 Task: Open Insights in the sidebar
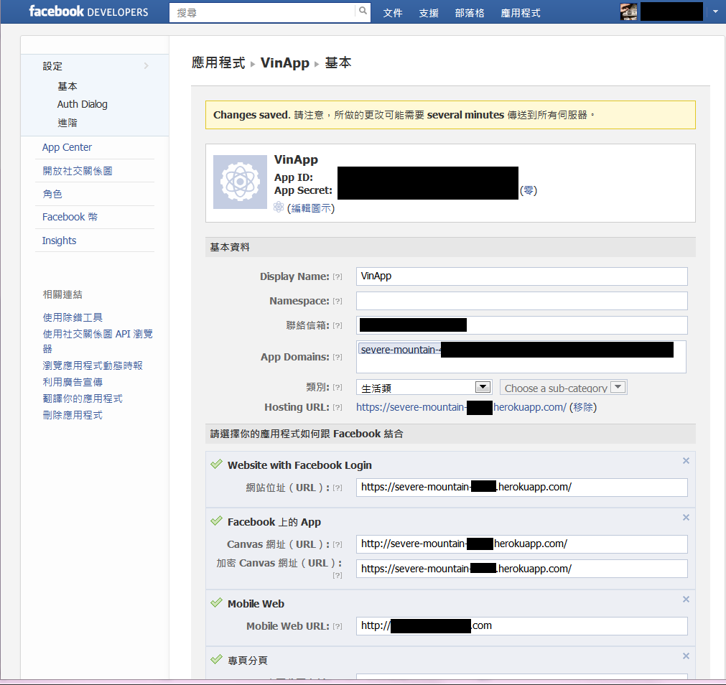point(60,241)
